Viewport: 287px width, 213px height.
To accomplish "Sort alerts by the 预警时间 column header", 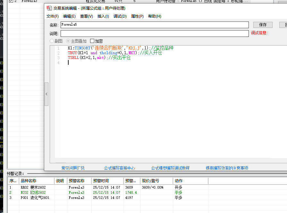I will tap(101, 181).
